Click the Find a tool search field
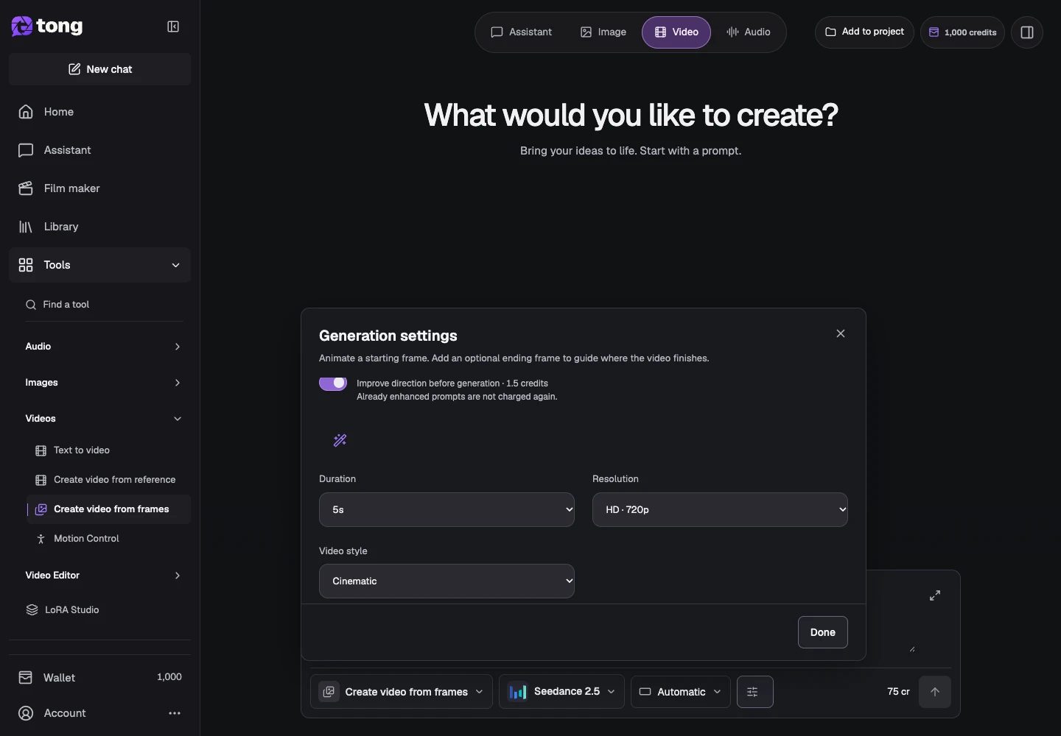Screen dimensions: 1061x736 coord(103,305)
